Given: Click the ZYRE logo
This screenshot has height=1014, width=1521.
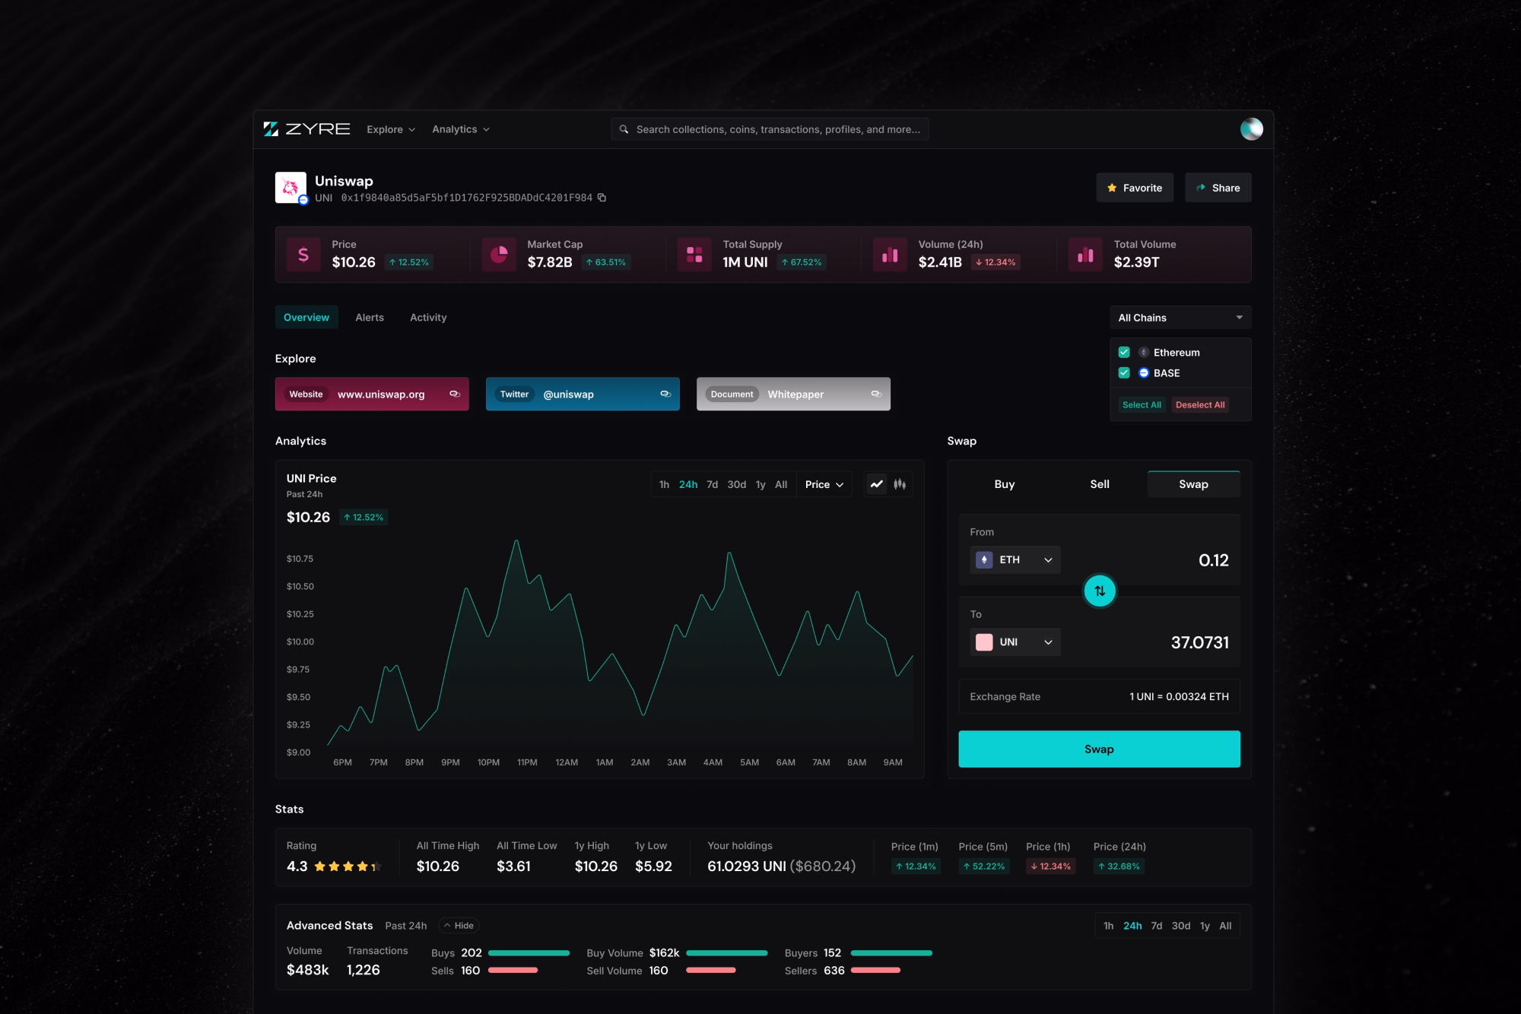Looking at the screenshot, I should point(306,129).
